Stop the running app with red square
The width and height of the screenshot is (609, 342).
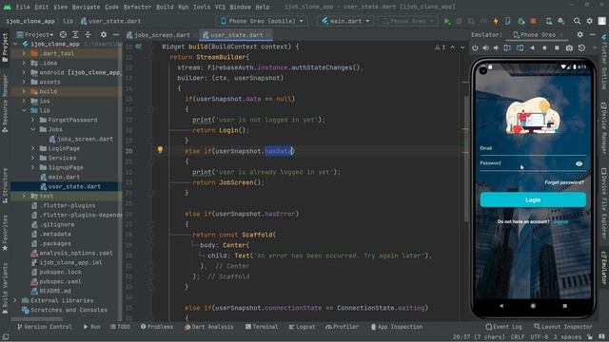coord(534,21)
